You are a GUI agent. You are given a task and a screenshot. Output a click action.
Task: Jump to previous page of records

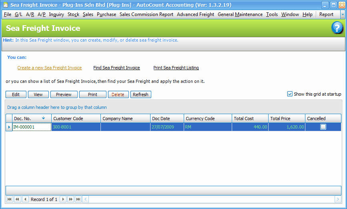tap(17, 199)
